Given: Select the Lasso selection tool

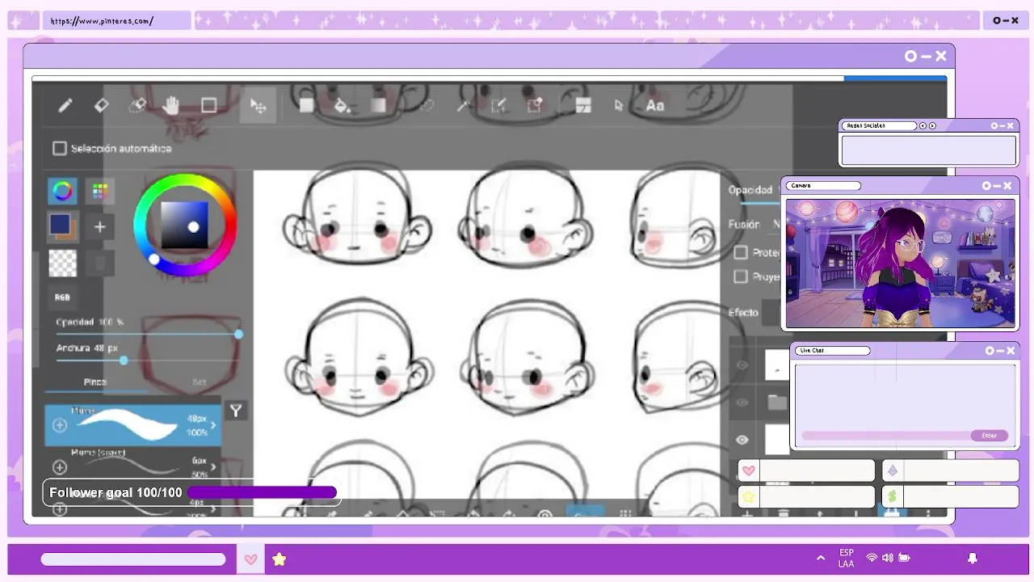Looking at the screenshot, I should (x=427, y=105).
